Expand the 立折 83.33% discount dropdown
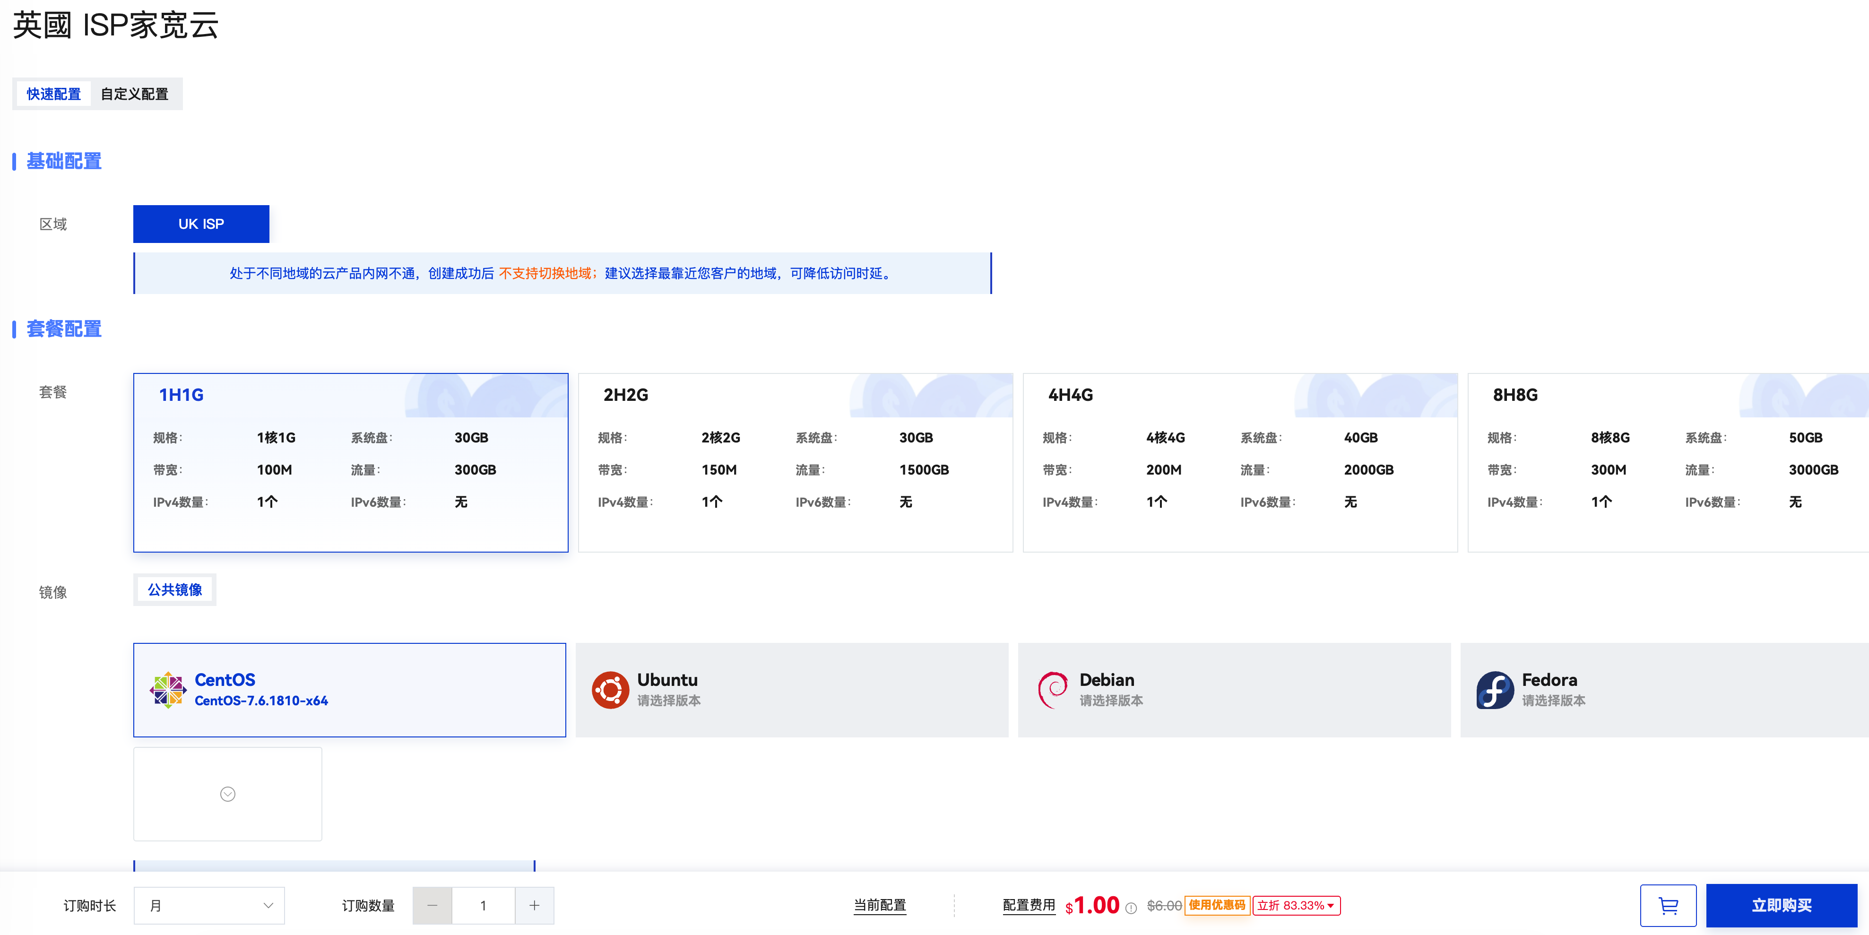Screen dimensions: 1869x935 pos(1296,905)
